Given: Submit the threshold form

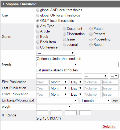Looking at the screenshot, I should (109, 126).
